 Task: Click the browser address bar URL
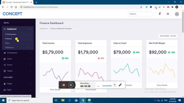(41, 7)
